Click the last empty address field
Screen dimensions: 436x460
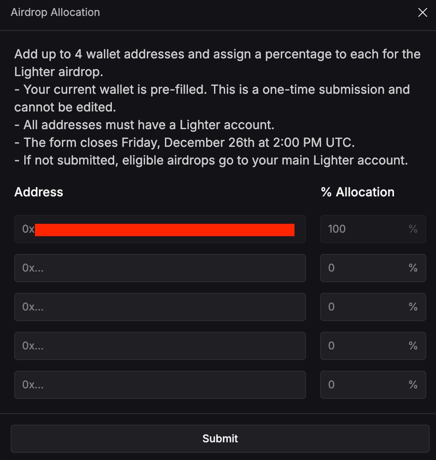click(160, 385)
